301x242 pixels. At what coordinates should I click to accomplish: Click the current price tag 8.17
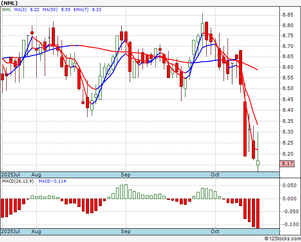(x=287, y=164)
